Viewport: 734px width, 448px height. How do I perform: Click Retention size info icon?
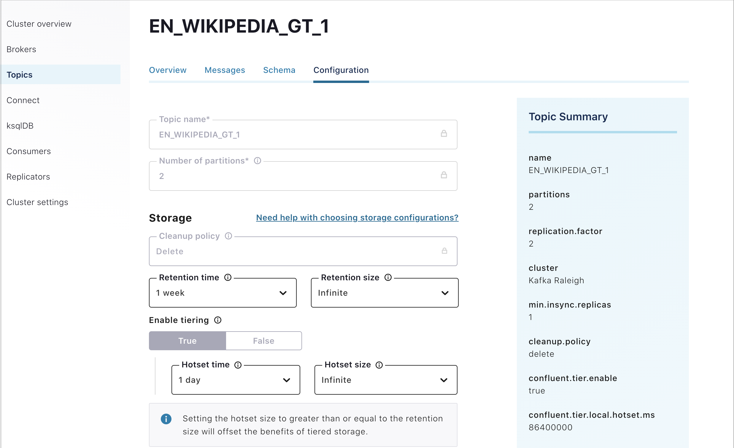(388, 278)
